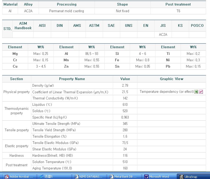Open UltraSnap from the taskbar
Image resolution: width=210 pixels, height=179 pixels.
tap(193, 176)
